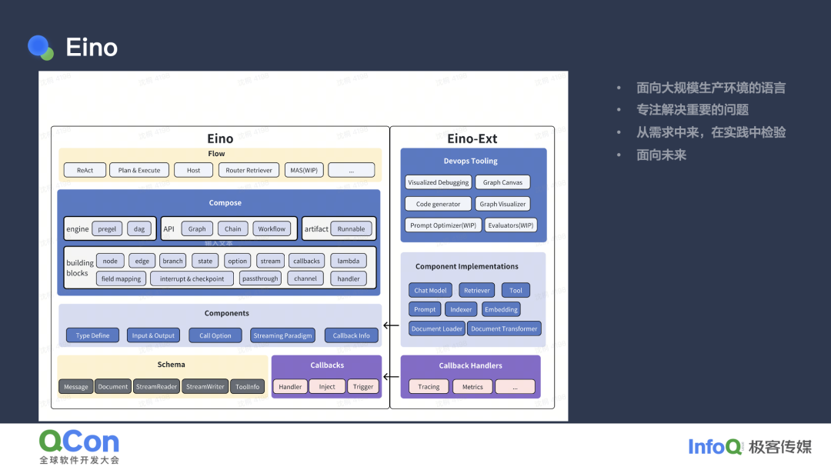Select the Tracing callback handler box
The image size is (831, 470).
click(429, 387)
